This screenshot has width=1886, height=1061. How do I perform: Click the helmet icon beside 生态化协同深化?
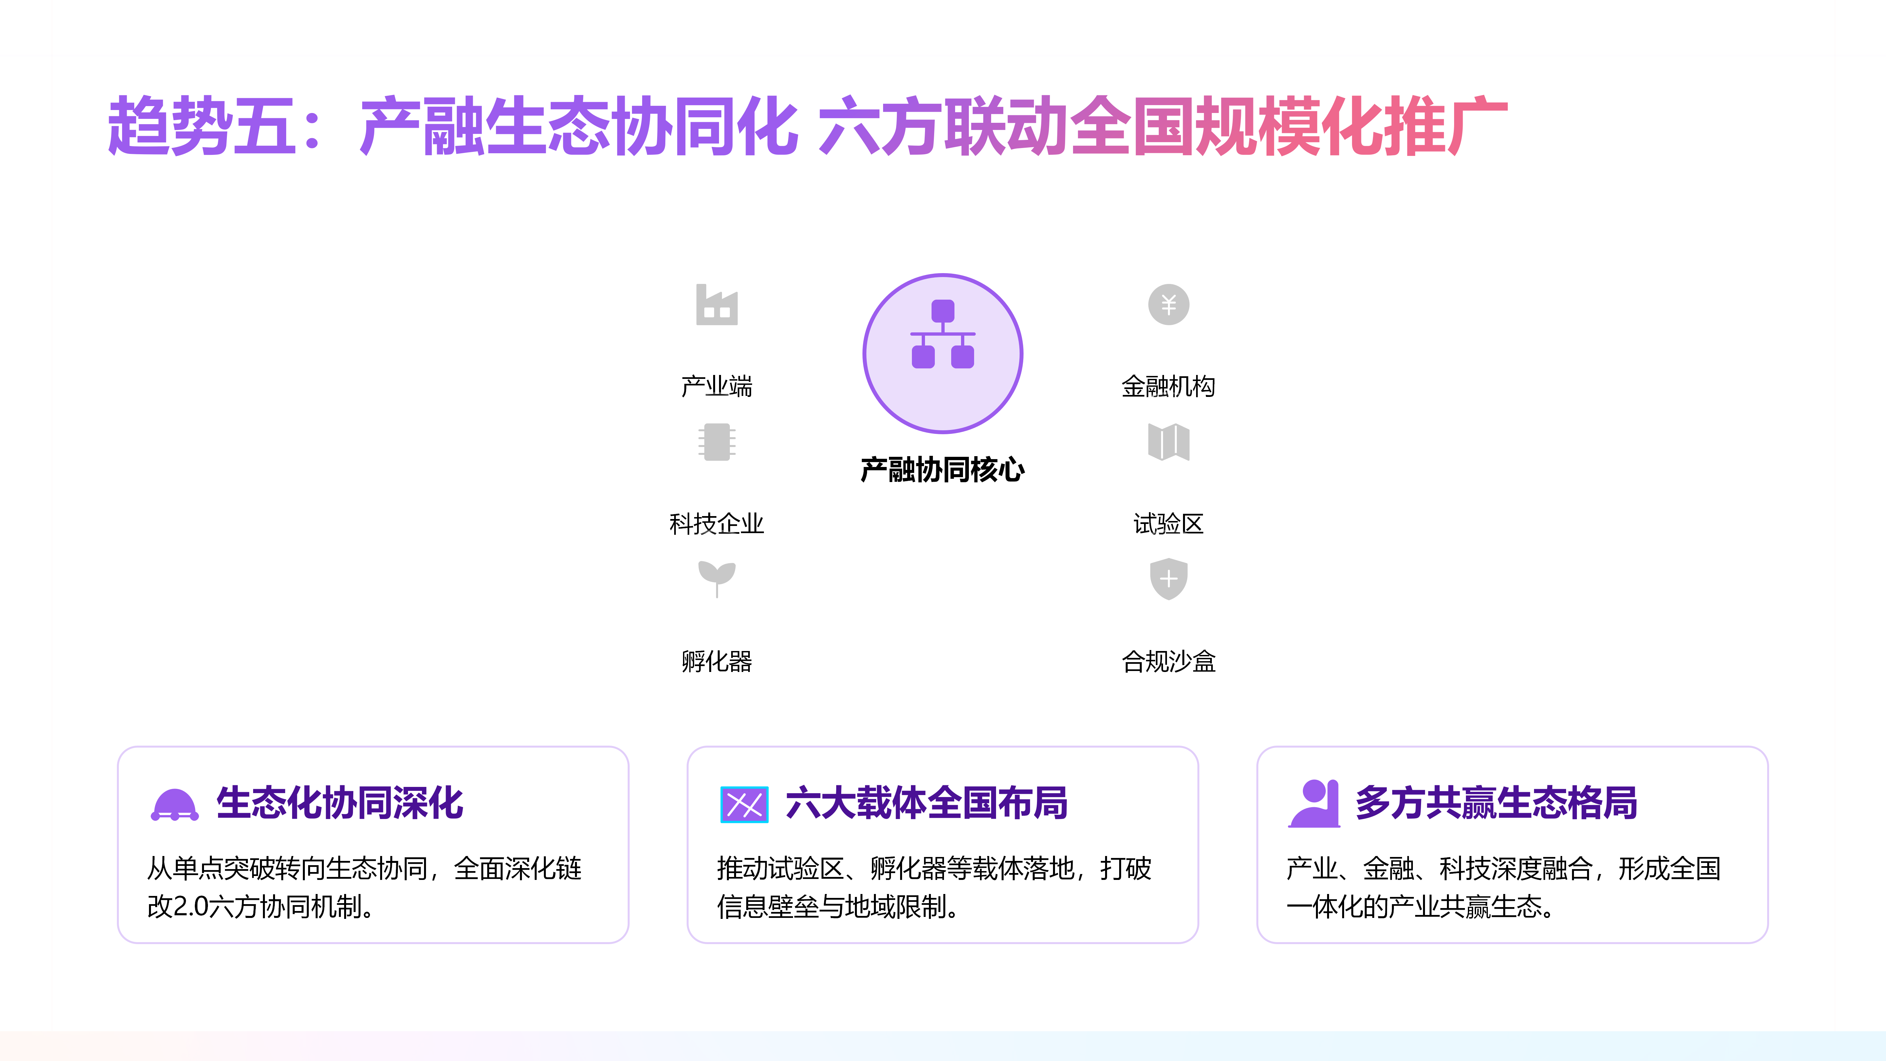tap(174, 805)
